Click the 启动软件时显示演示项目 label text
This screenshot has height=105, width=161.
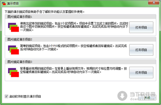click(x=25, y=96)
